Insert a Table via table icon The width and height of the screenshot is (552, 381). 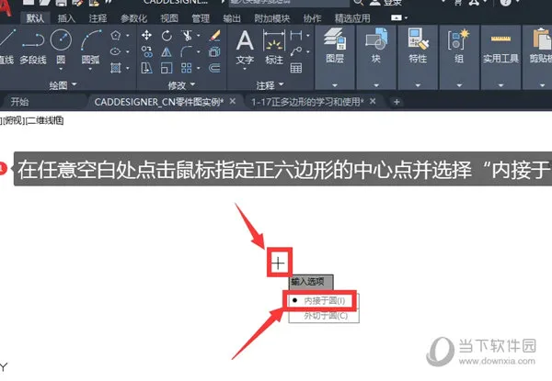tap(295, 68)
